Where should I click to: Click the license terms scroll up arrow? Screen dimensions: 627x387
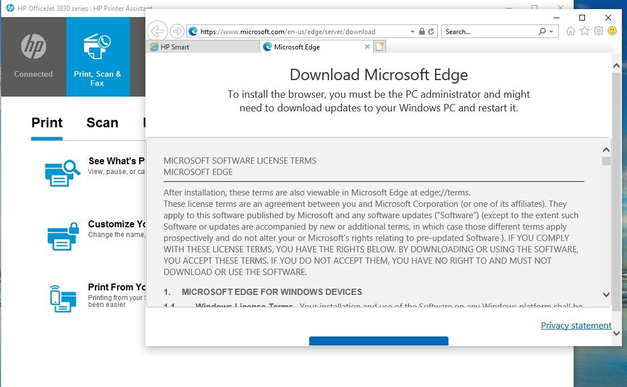(606, 149)
